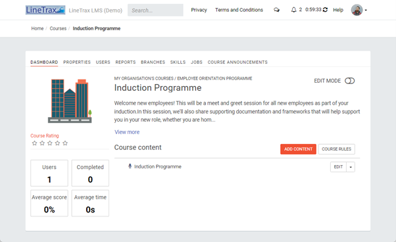The width and height of the screenshot is (396, 242).
Task: Toggle Edit Mode switch
Action: point(350,81)
